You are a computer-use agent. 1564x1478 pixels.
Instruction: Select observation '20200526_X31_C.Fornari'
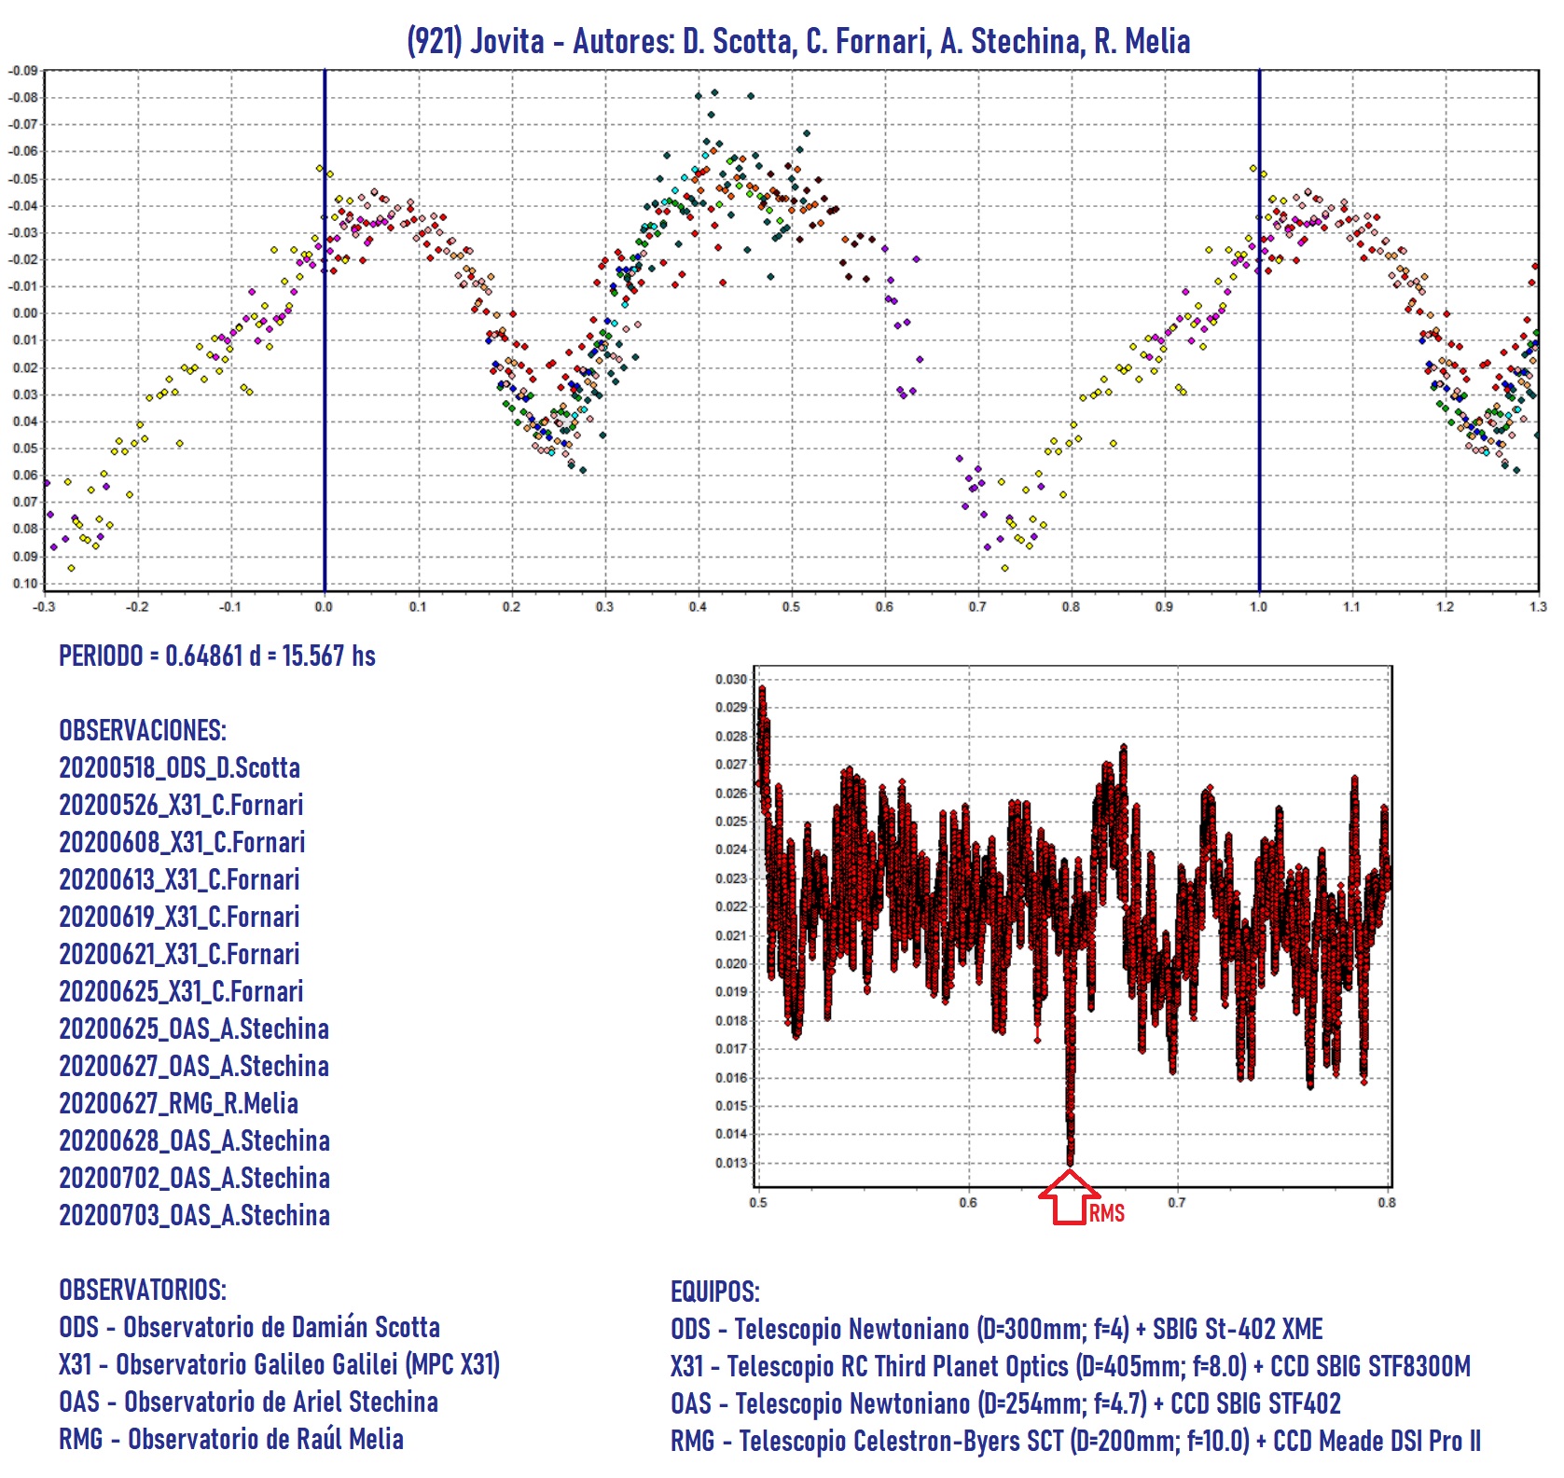(x=181, y=805)
